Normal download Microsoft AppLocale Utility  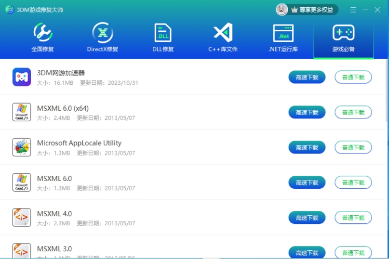[x=353, y=147]
